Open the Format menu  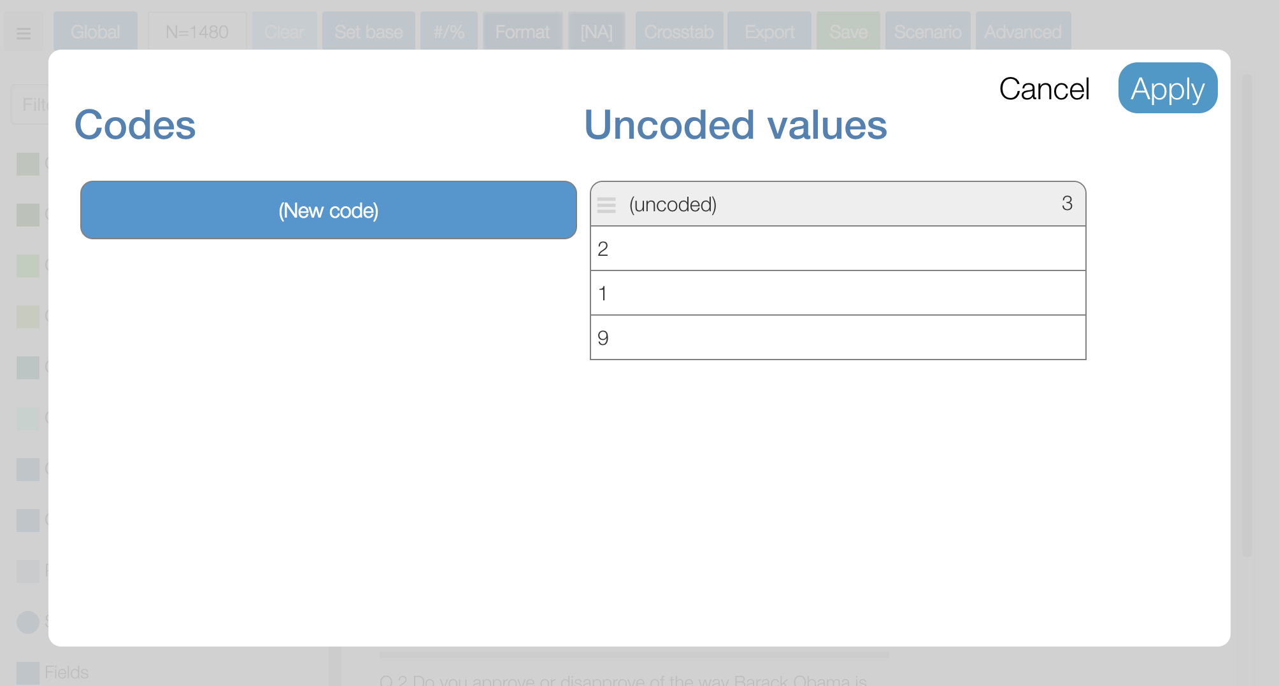(522, 31)
